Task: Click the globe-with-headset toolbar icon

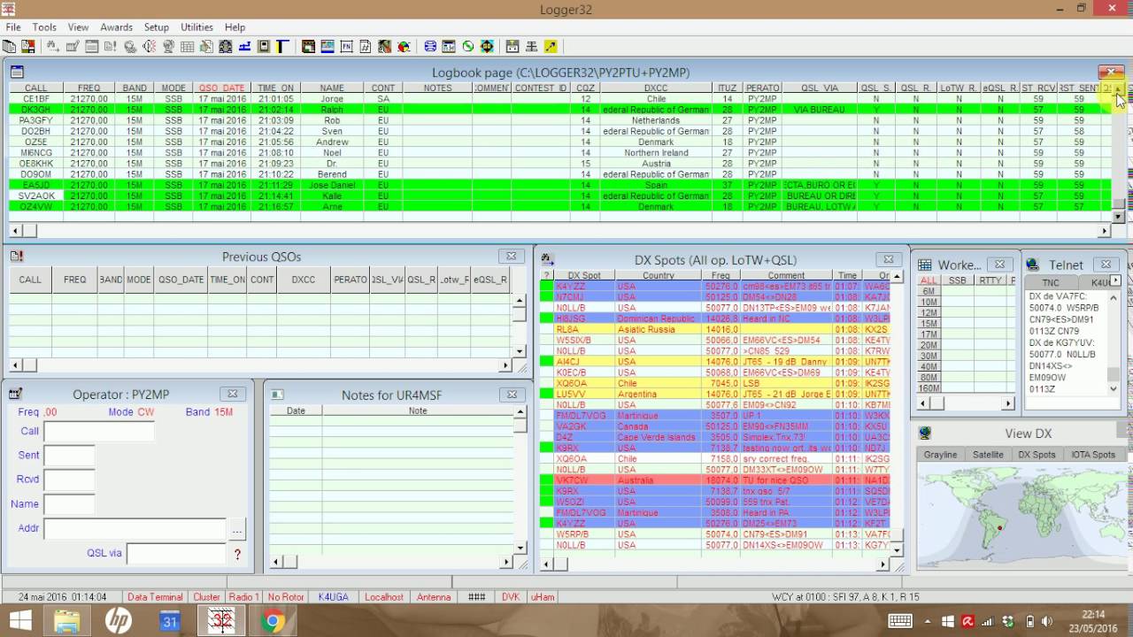Action: [130, 46]
